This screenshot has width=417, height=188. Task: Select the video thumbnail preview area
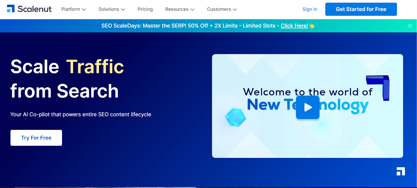[308, 106]
